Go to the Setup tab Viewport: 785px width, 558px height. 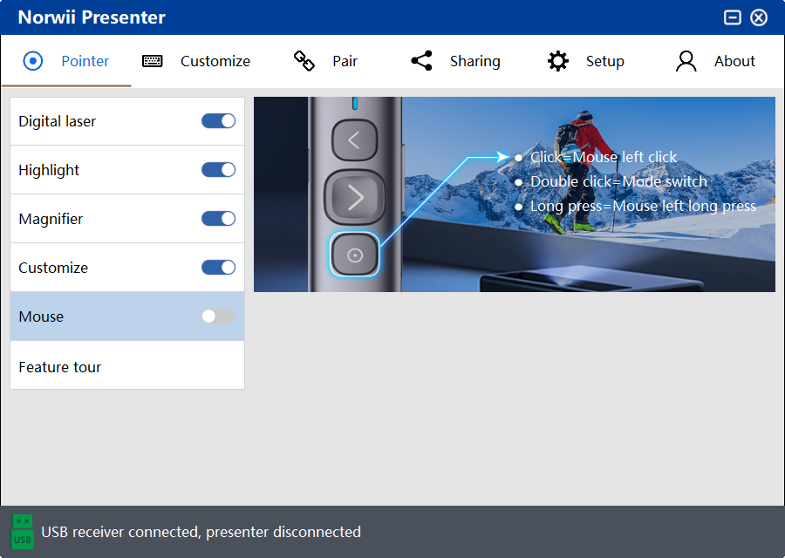pyautogui.click(x=586, y=61)
